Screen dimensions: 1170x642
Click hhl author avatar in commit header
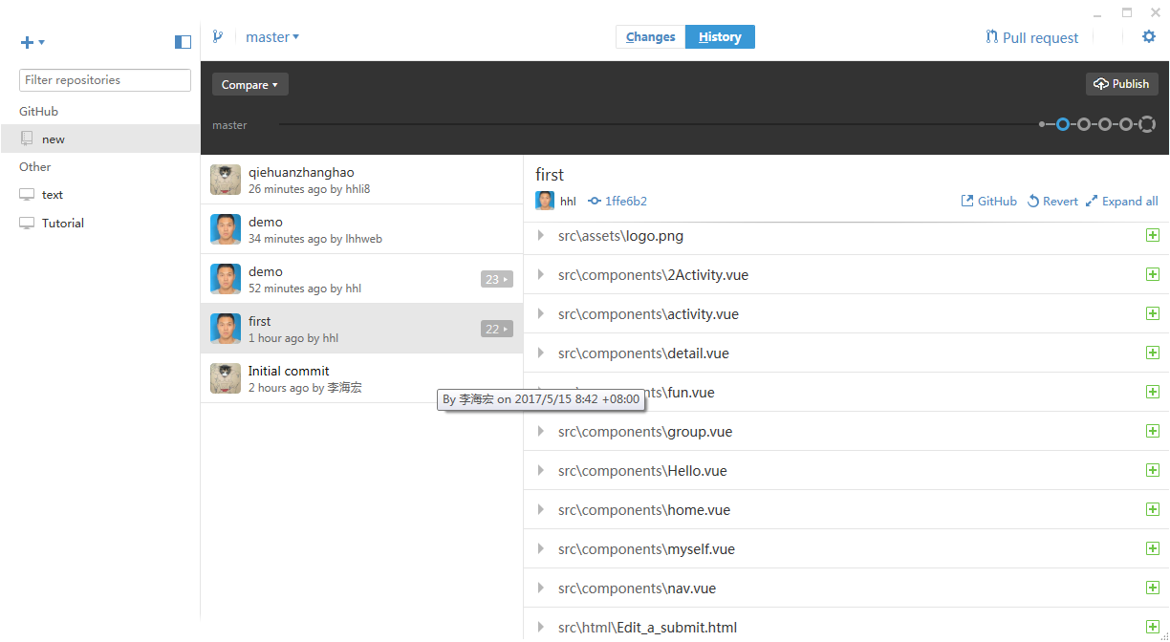click(x=545, y=201)
